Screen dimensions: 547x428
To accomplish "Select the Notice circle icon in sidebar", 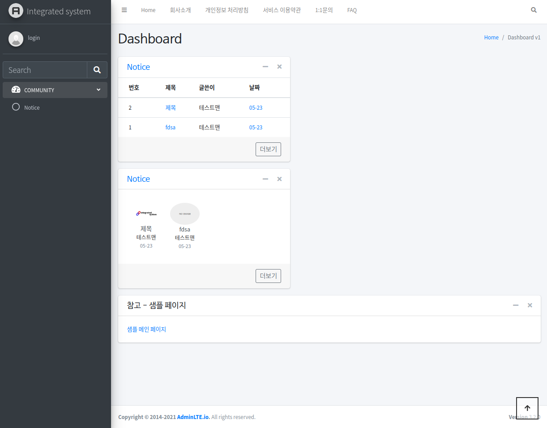I will coord(16,107).
